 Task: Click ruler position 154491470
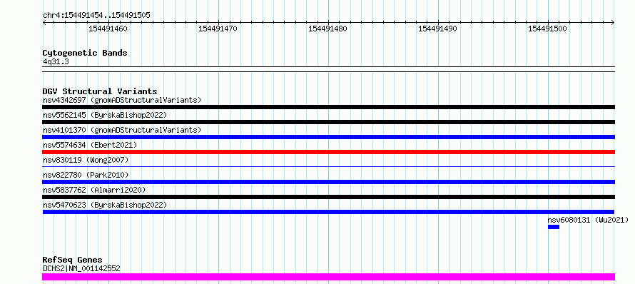(218, 29)
